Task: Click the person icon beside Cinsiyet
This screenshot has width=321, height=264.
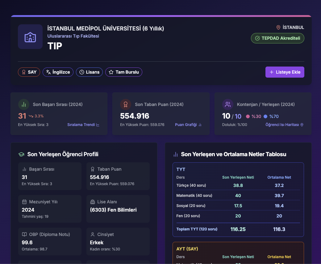Action: click(93, 234)
